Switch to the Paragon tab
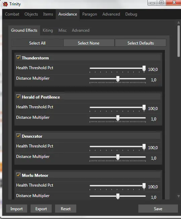Image resolution: width=181 pixels, height=219 pixels. click(90, 14)
